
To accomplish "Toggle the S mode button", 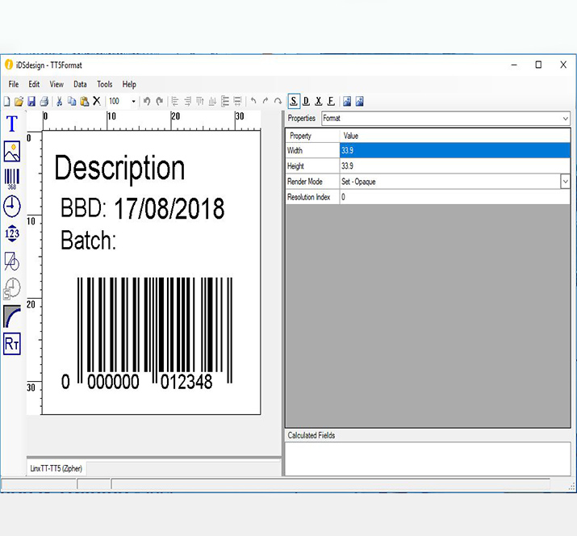I will tap(294, 101).
